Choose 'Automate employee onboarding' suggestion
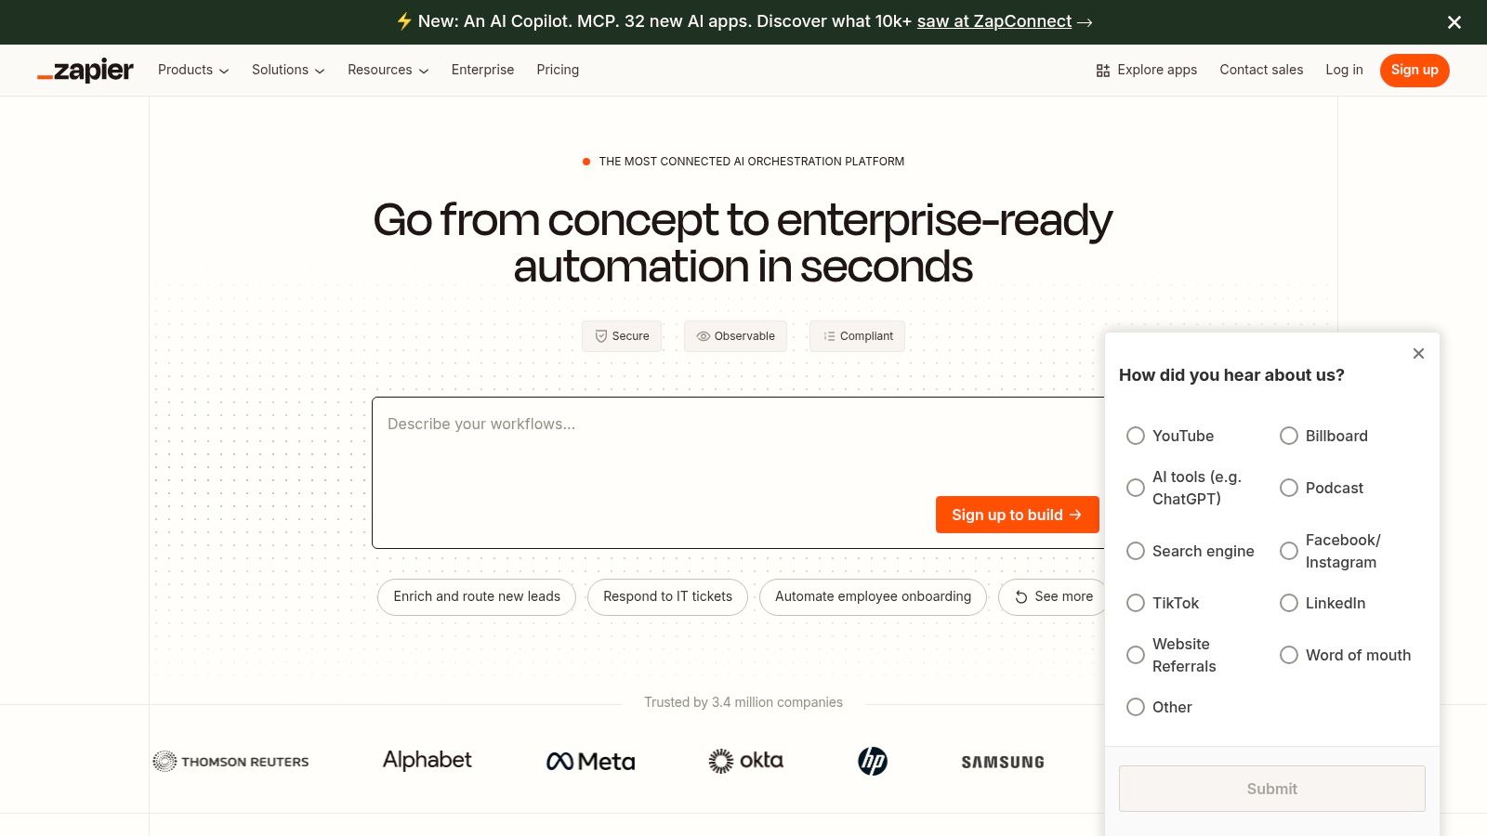Image resolution: width=1487 pixels, height=836 pixels. (873, 597)
